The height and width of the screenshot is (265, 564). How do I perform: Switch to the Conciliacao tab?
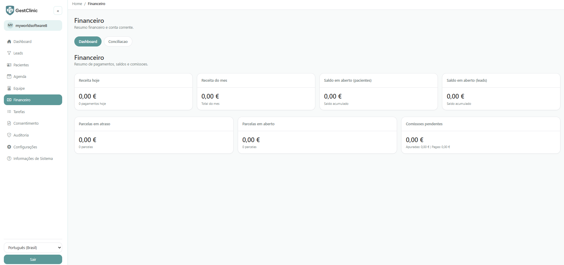118,42
